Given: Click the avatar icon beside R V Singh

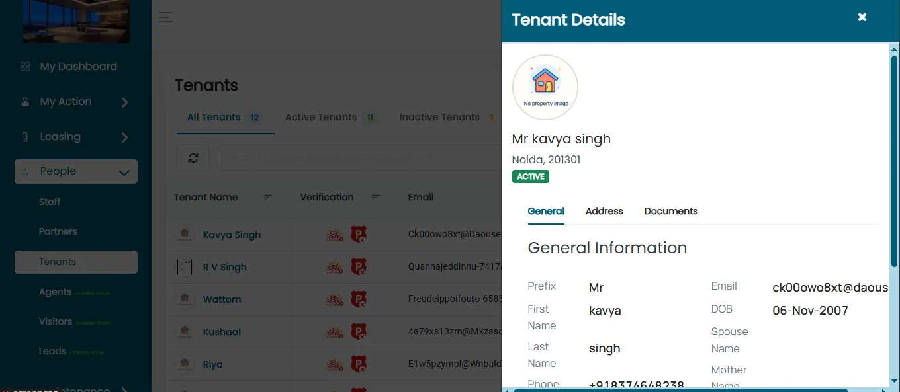Looking at the screenshot, I should click(x=185, y=267).
